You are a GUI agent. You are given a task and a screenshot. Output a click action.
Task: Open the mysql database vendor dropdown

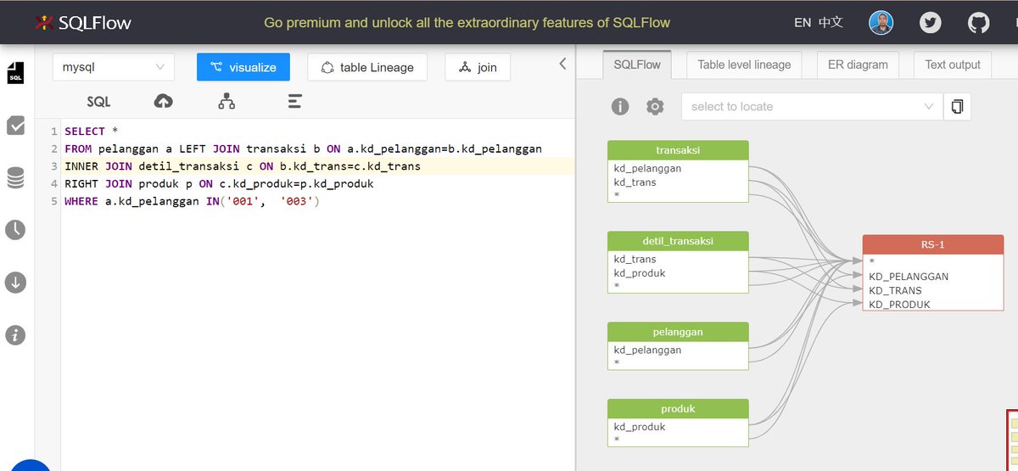pyautogui.click(x=114, y=67)
